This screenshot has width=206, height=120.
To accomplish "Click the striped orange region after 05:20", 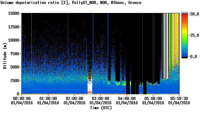I will click(x=165, y=46).
